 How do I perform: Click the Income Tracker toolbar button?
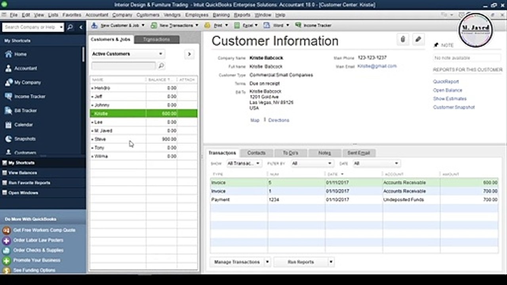click(313, 25)
